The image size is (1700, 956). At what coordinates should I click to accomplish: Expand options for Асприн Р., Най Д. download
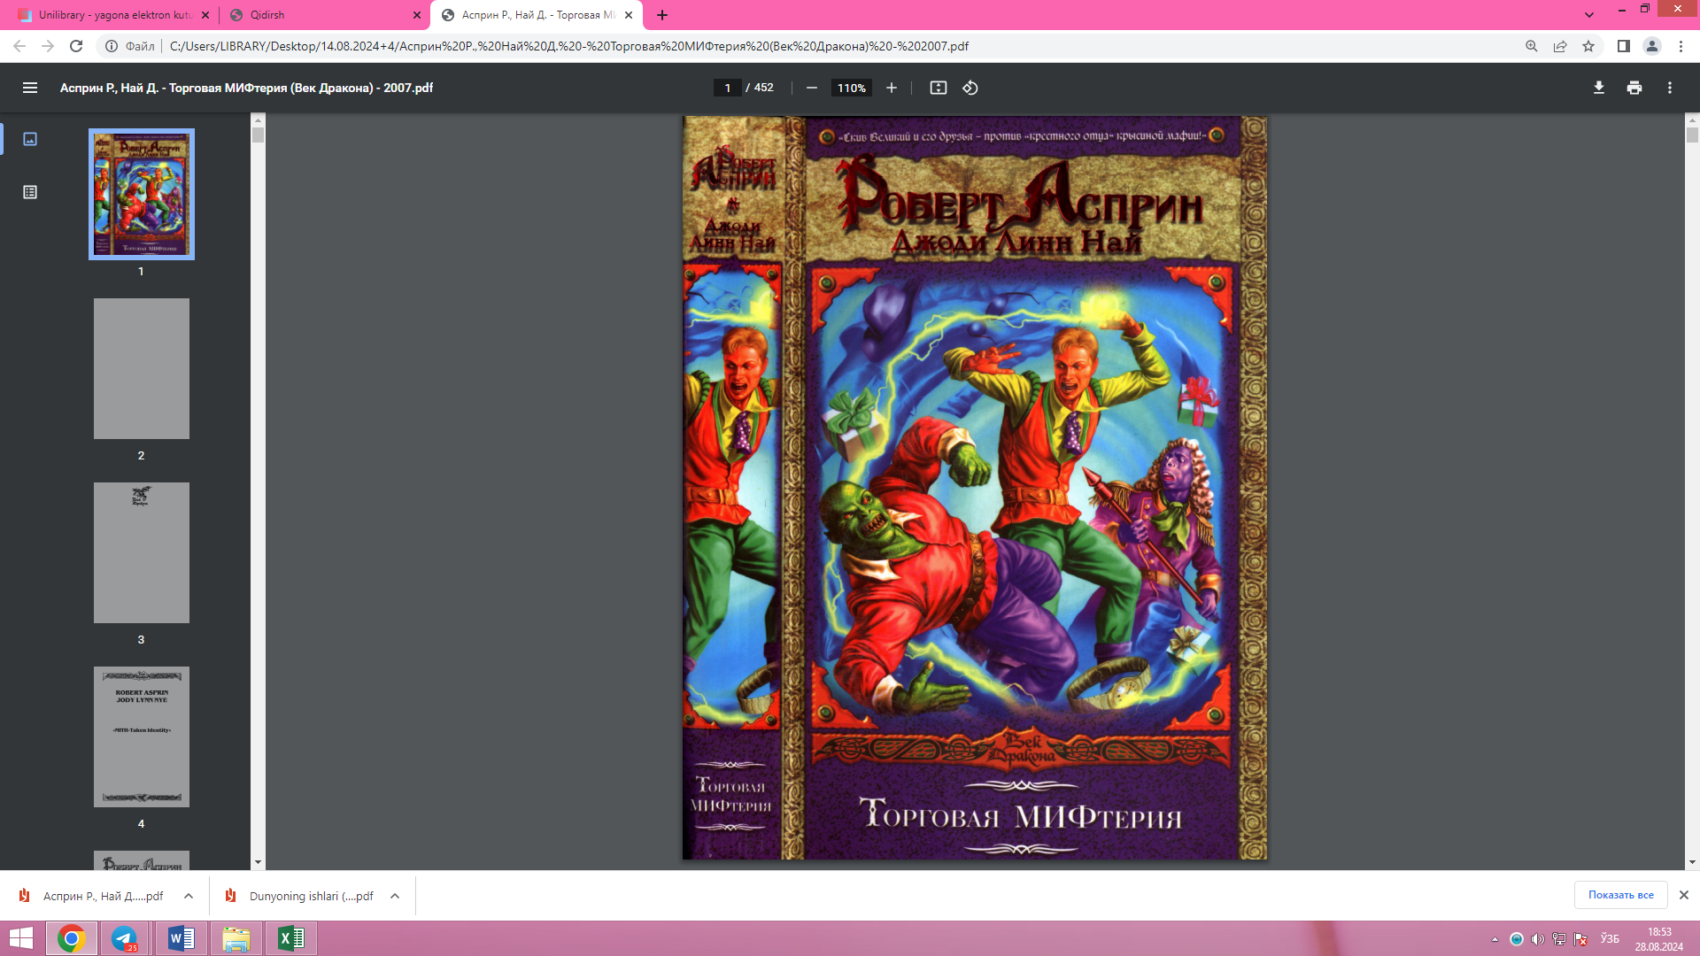click(189, 896)
